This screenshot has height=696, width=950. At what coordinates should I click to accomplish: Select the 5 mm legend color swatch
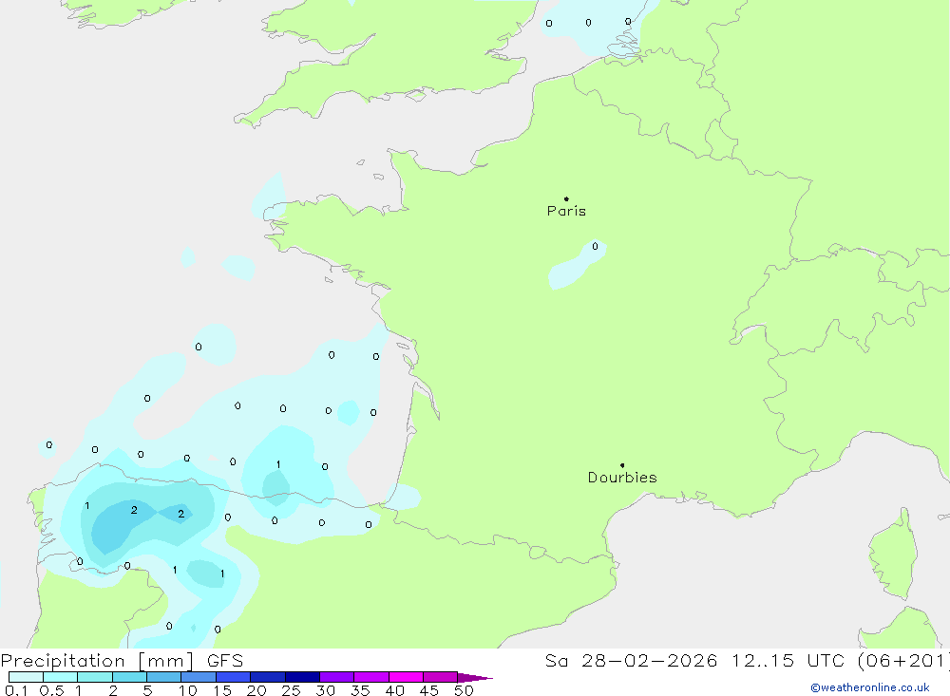[164, 677]
